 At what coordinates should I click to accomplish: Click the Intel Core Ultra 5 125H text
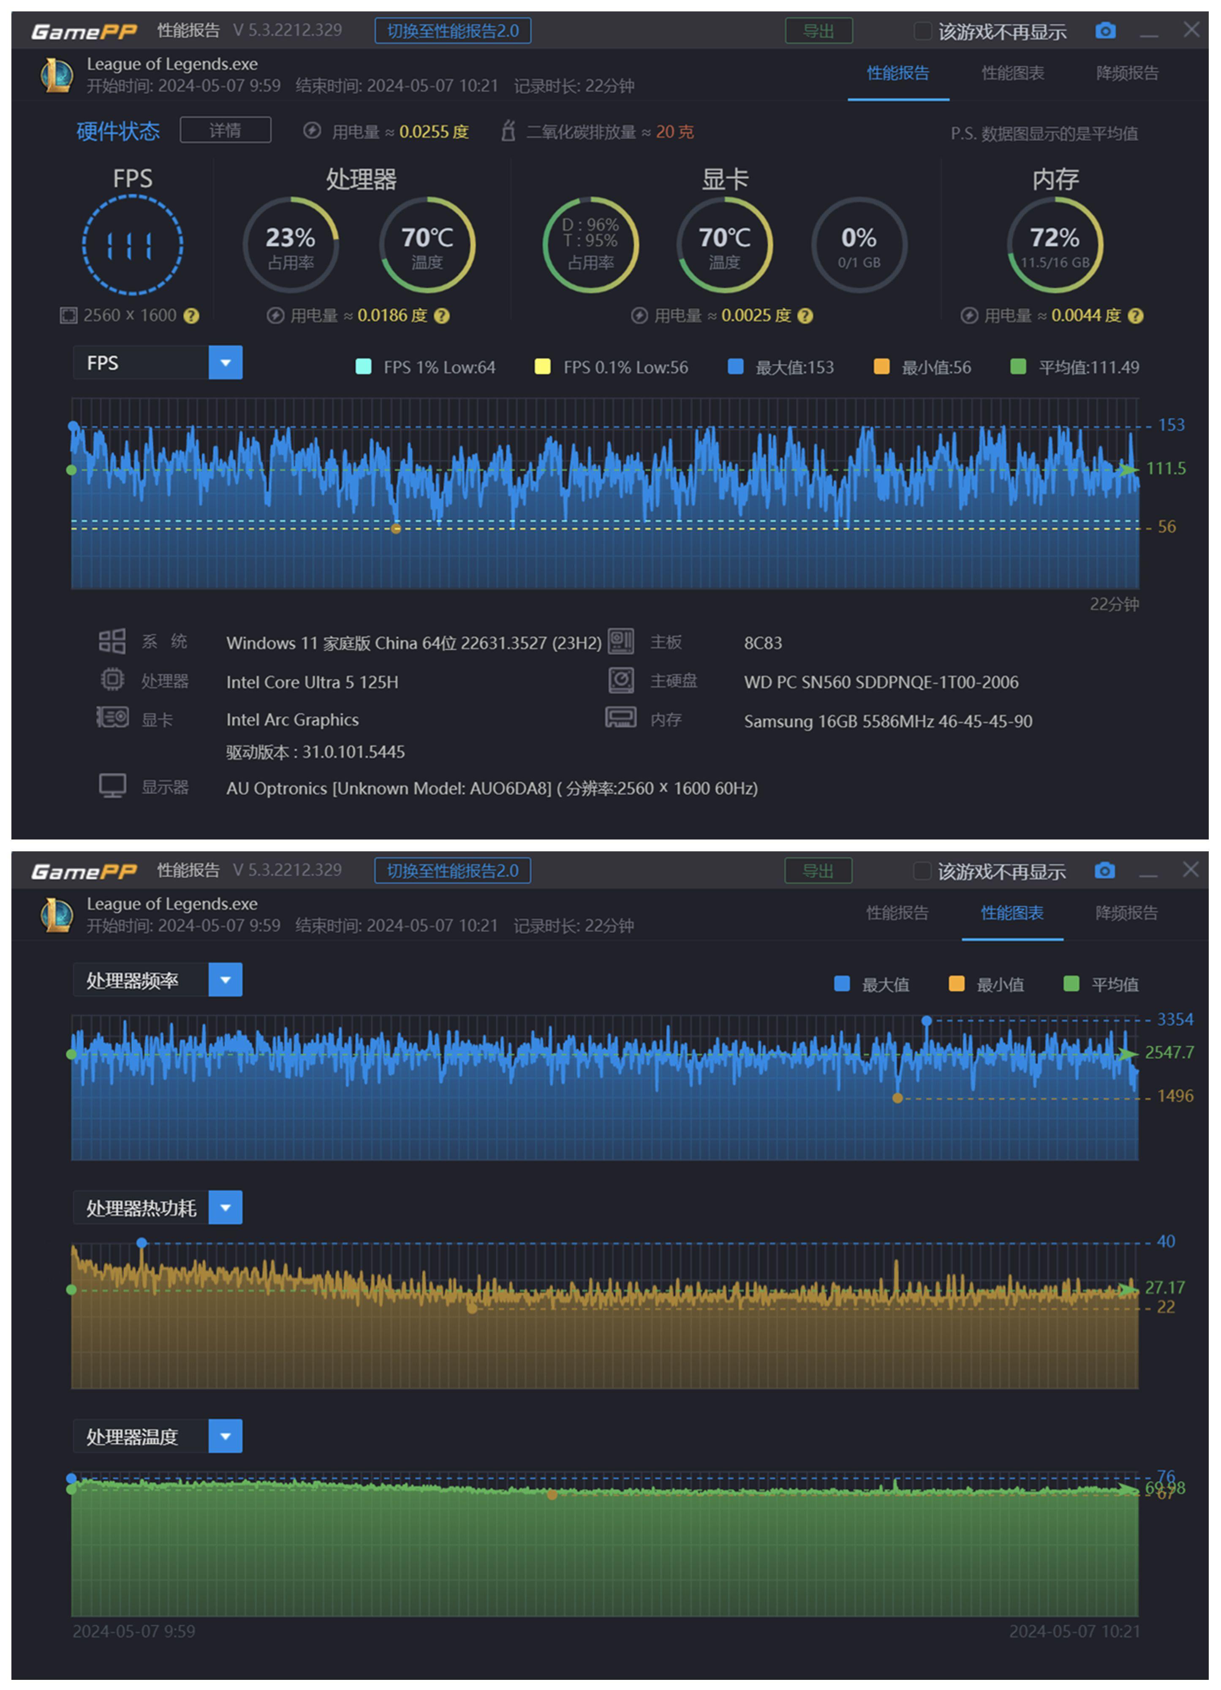[x=312, y=682]
